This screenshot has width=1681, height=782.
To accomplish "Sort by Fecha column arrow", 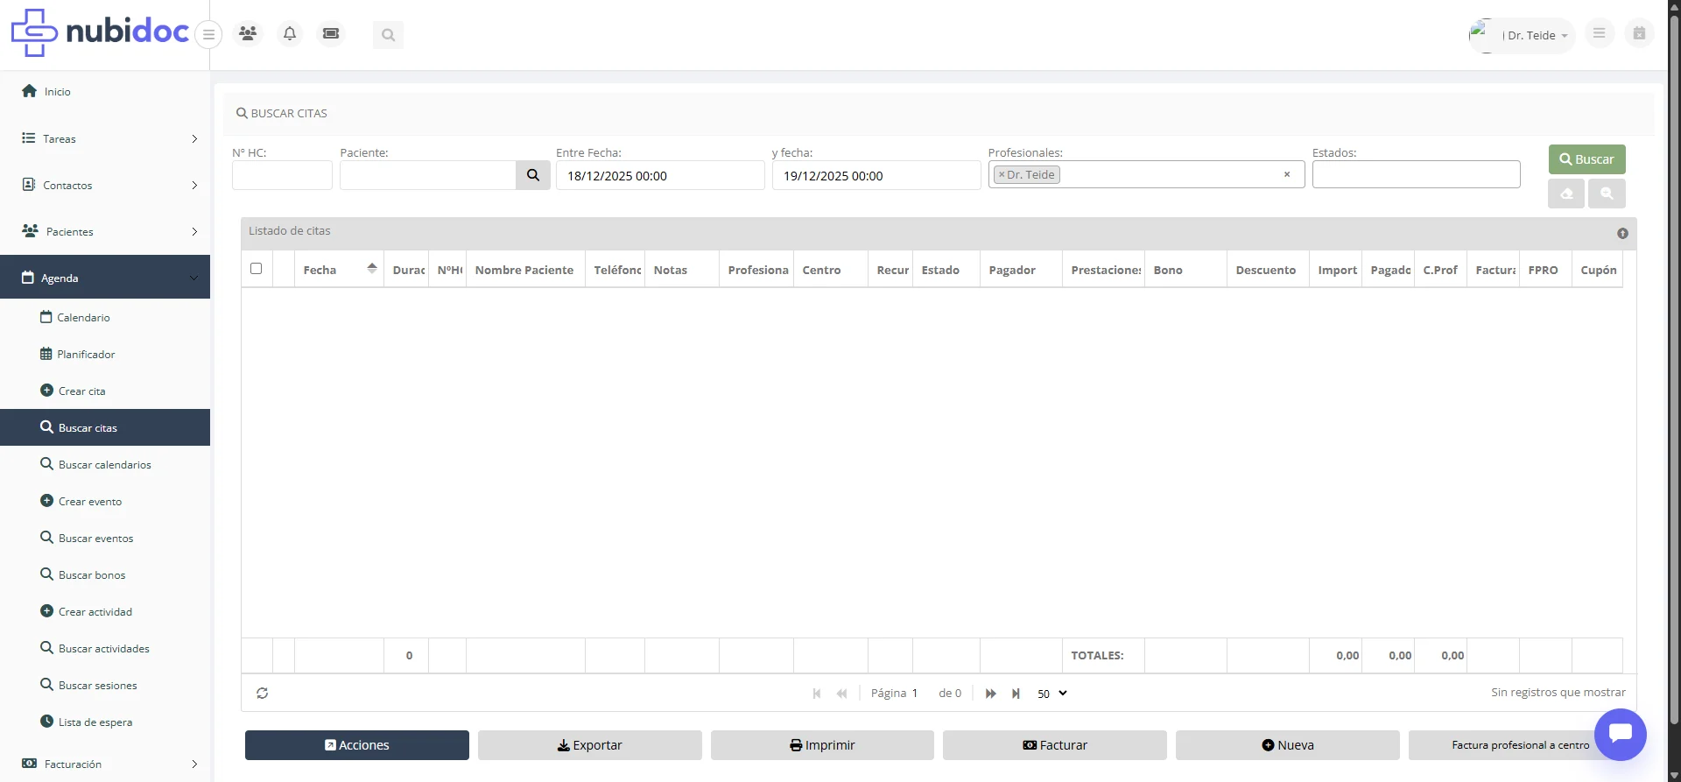I will pyautogui.click(x=372, y=268).
